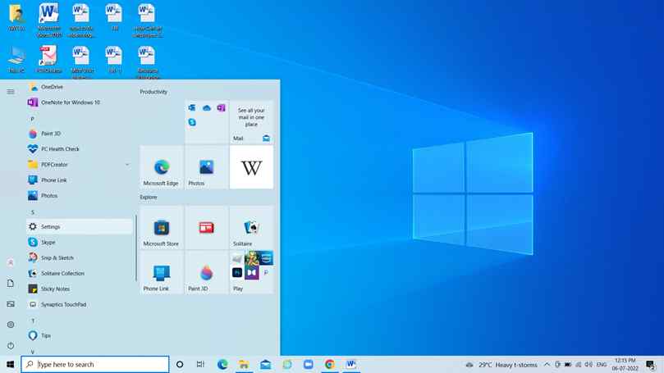
Task: Open Pictures from Start sidebar
Action: 11,304
